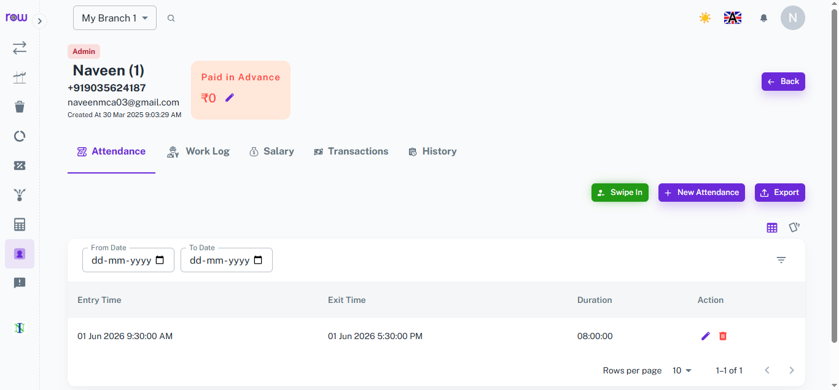839x390 pixels.
Task: Switch to the Salary tab
Action: 271,151
